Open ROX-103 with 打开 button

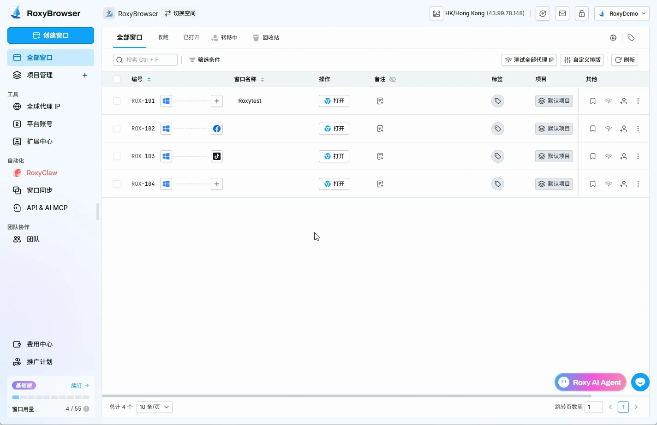pos(334,156)
